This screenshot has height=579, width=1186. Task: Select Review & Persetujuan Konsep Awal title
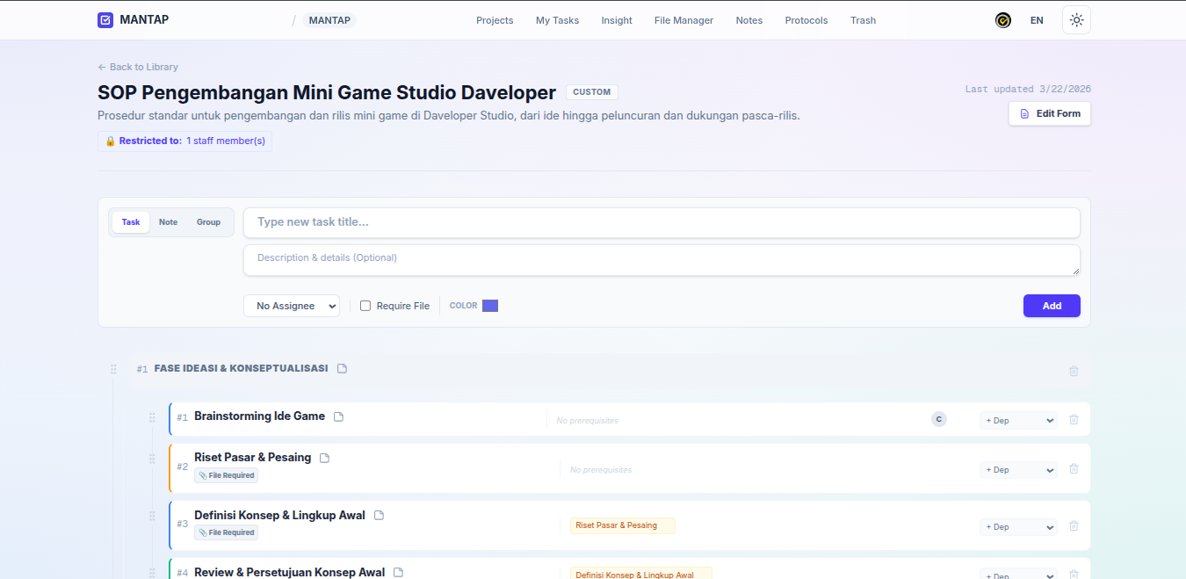pyautogui.click(x=289, y=572)
